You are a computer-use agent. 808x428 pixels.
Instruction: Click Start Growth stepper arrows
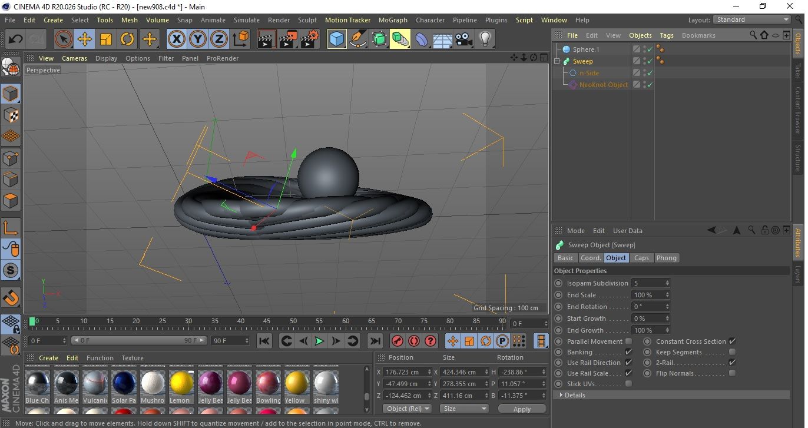[667, 318]
